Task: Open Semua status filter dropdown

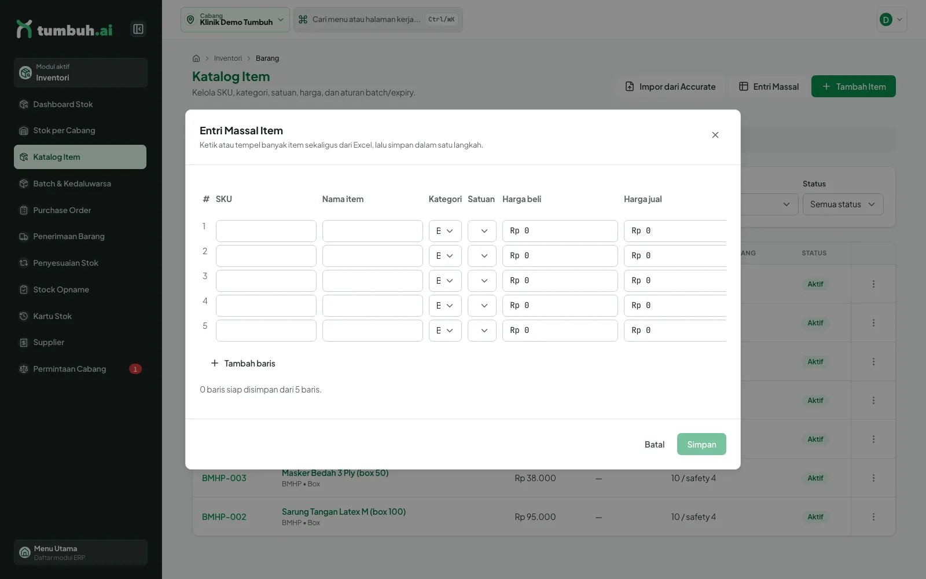Action: tap(843, 204)
